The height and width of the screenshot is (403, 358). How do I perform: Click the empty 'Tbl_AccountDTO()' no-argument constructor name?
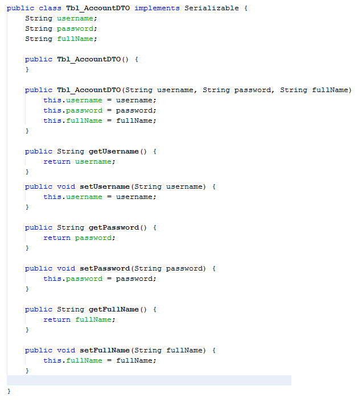coord(93,60)
